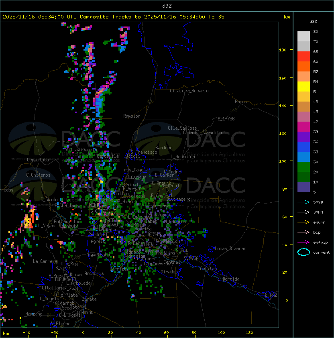The image size is (334, 338).
Task: Click the 50YD legend label
Action: 318,202
